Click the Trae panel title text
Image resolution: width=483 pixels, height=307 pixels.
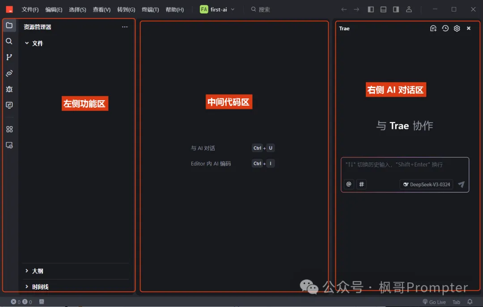click(344, 28)
